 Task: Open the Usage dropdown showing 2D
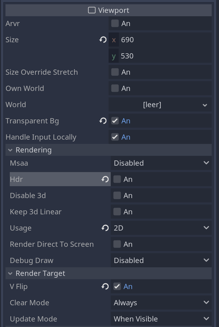point(161,228)
